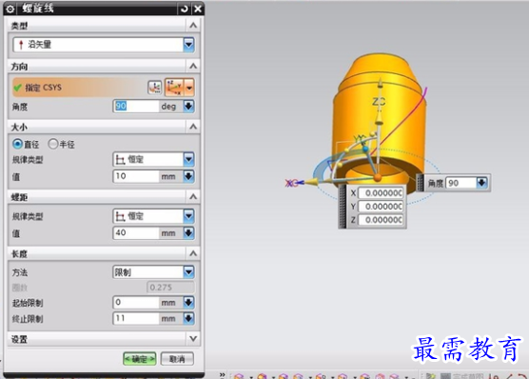
Task: Click the 取消 button
Action: pyautogui.click(x=177, y=359)
